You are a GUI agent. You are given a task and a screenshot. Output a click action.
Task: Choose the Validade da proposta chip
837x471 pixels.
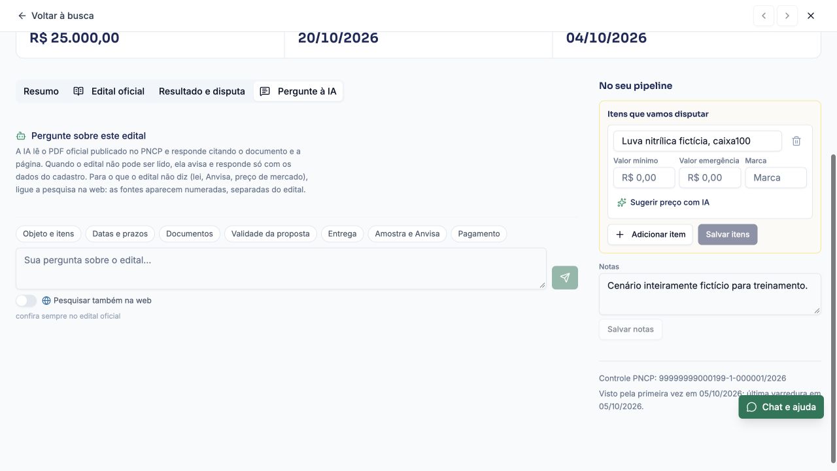click(271, 234)
